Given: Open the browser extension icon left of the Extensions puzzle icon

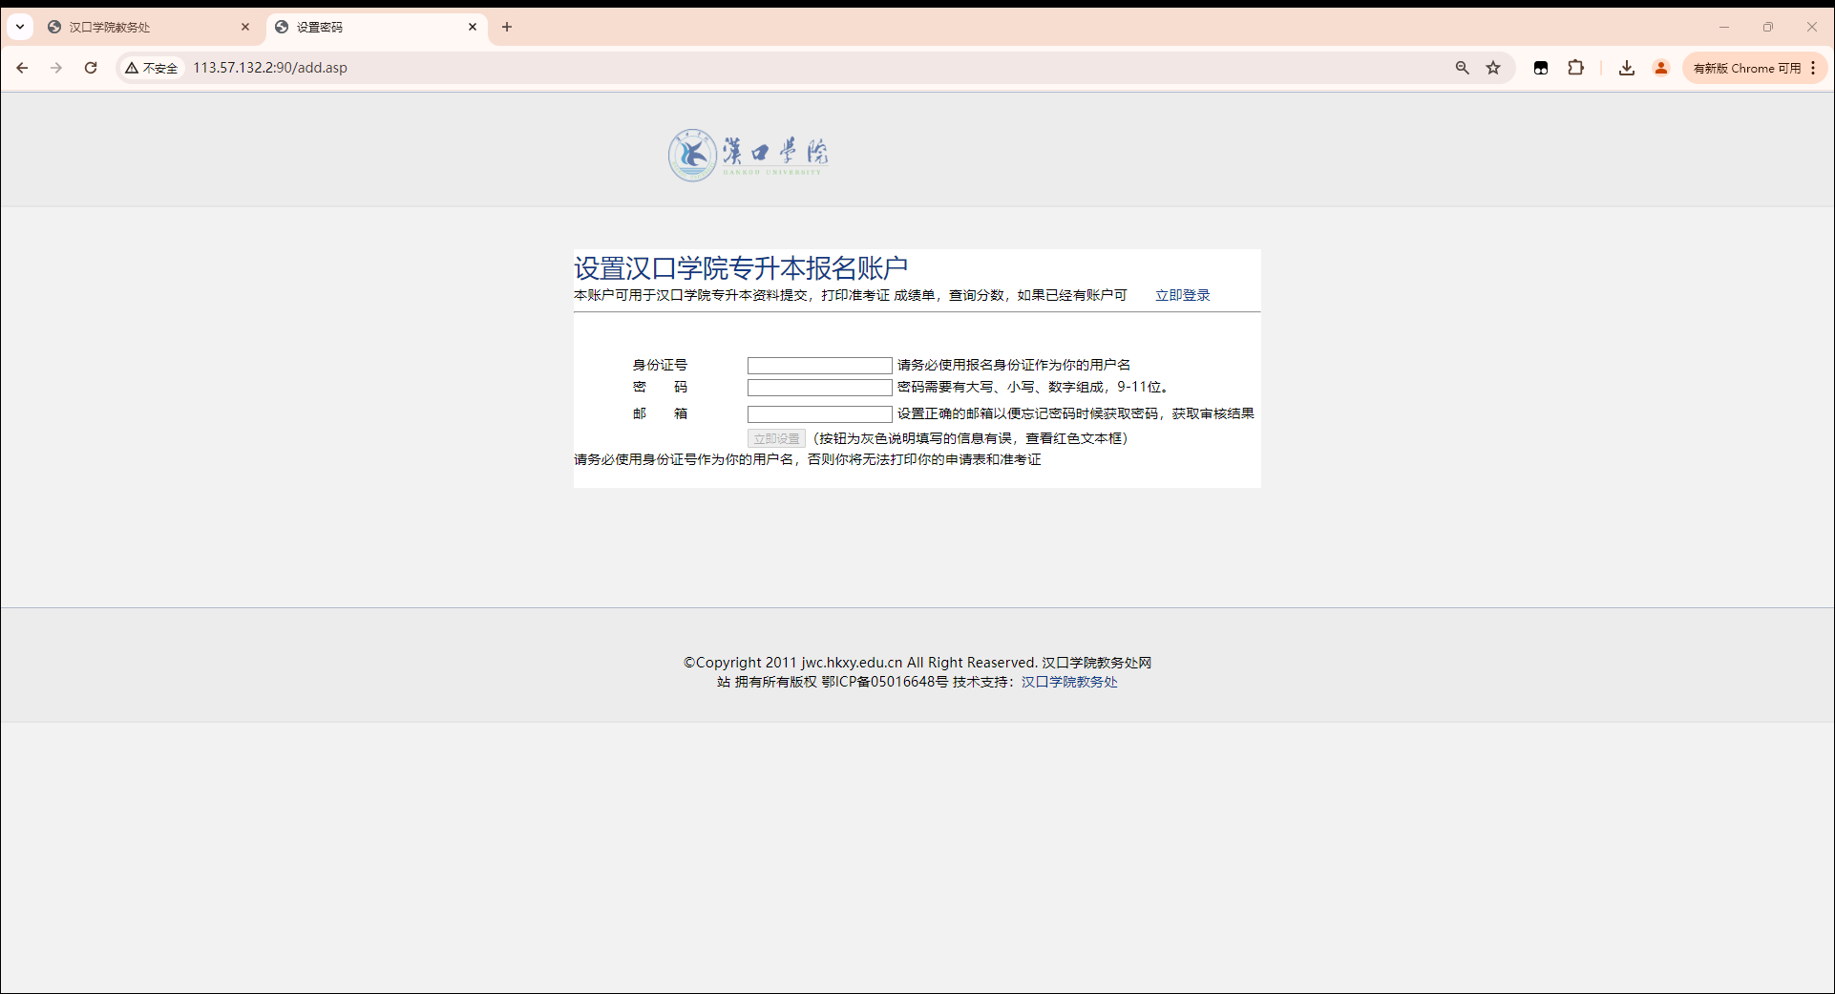Looking at the screenshot, I should pos(1541,68).
